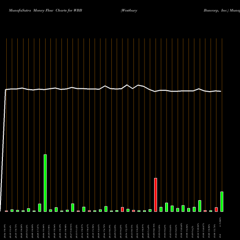
Task: Click the title text 'MunafaSutra Money Flow Charts for WBB'
Action: [x=46, y=11]
